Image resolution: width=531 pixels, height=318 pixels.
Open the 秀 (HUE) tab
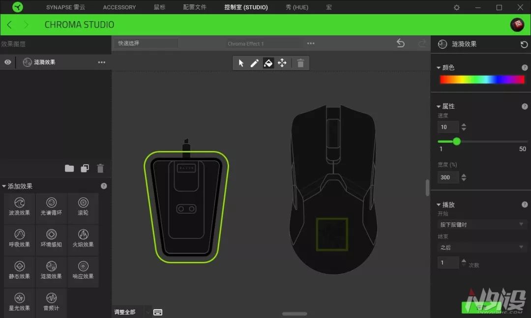pyautogui.click(x=296, y=7)
